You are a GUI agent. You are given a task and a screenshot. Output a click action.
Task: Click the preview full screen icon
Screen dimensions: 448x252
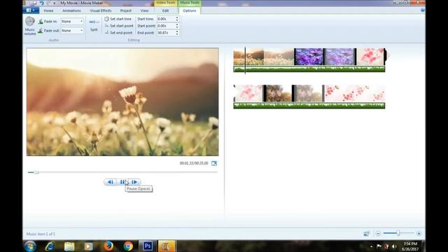pyautogui.click(x=214, y=163)
